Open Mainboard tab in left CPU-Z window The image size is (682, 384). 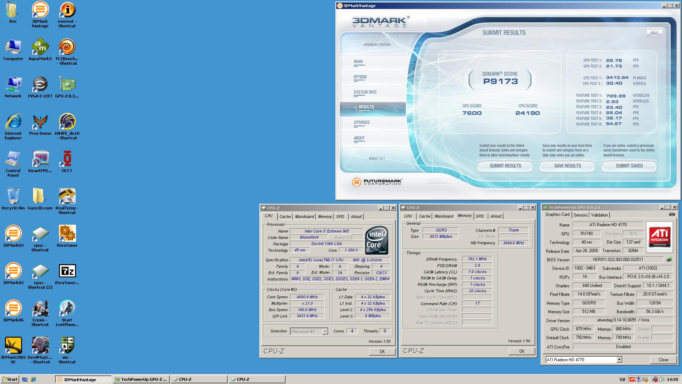click(304, 217)
